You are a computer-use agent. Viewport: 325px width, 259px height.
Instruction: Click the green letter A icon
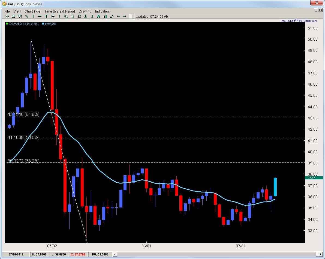(99, 16)
